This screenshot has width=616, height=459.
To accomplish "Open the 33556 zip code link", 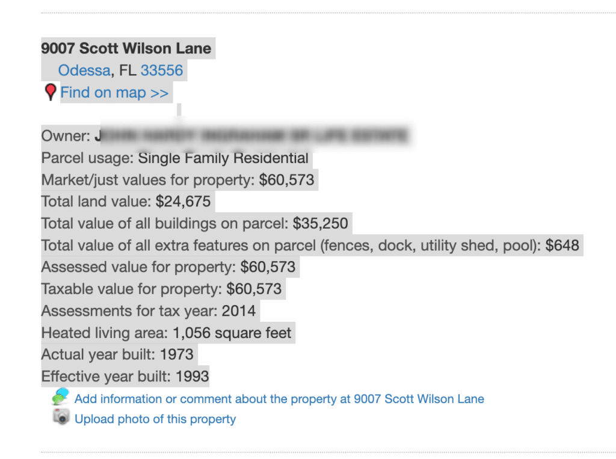I will coord(161,70).
